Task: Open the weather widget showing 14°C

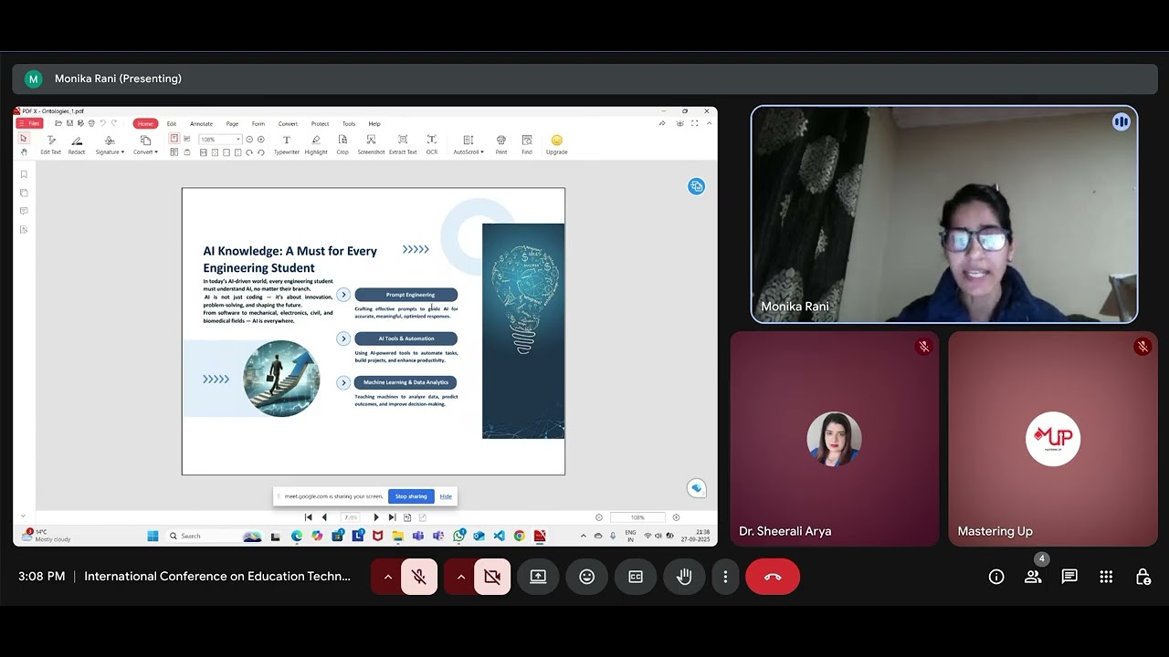Action: (47, 536)
